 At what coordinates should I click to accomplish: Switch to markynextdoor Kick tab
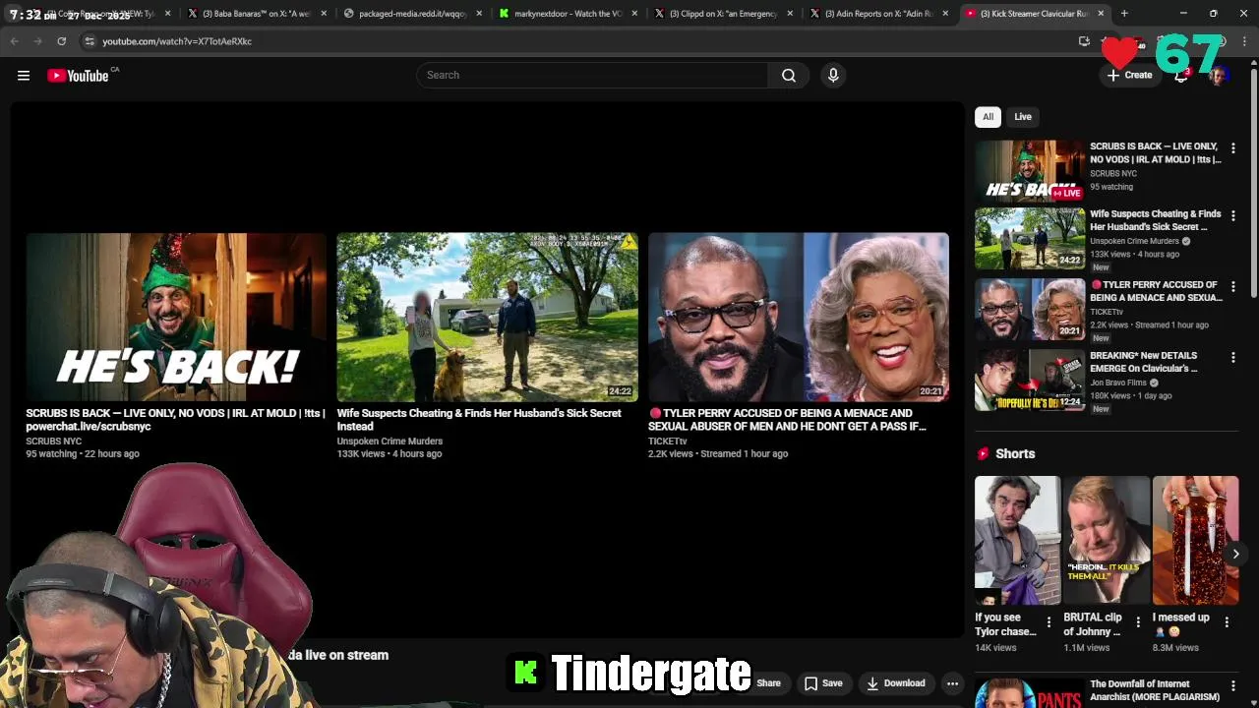[569, 14]
